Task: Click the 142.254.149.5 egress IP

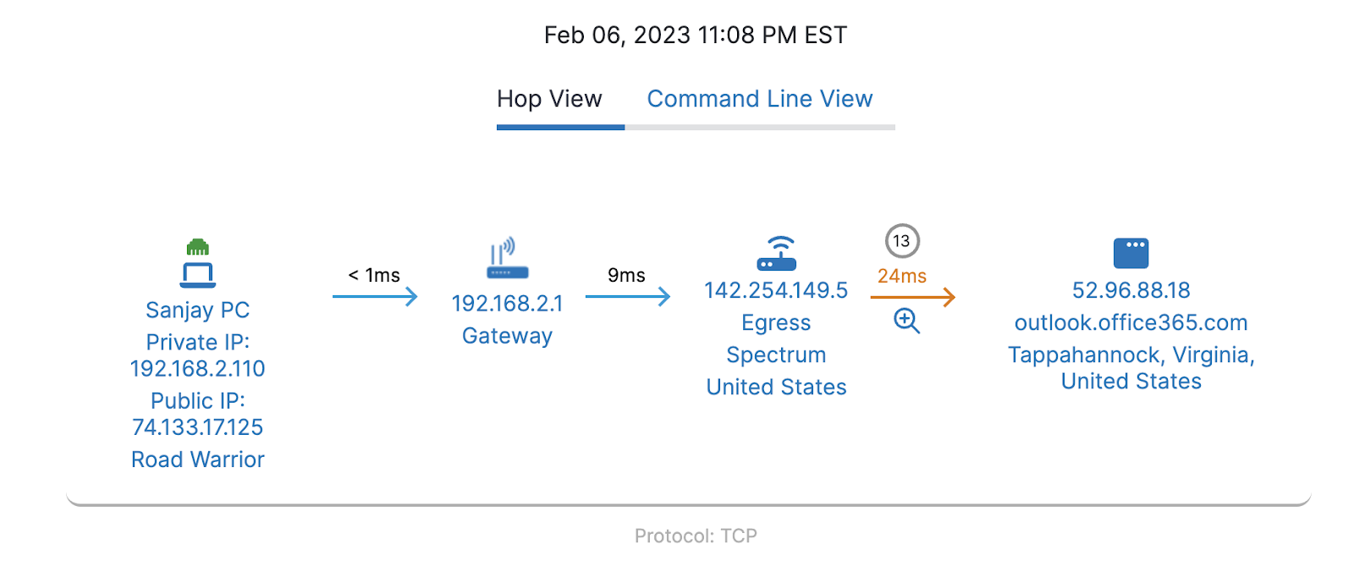Action: 776,291
